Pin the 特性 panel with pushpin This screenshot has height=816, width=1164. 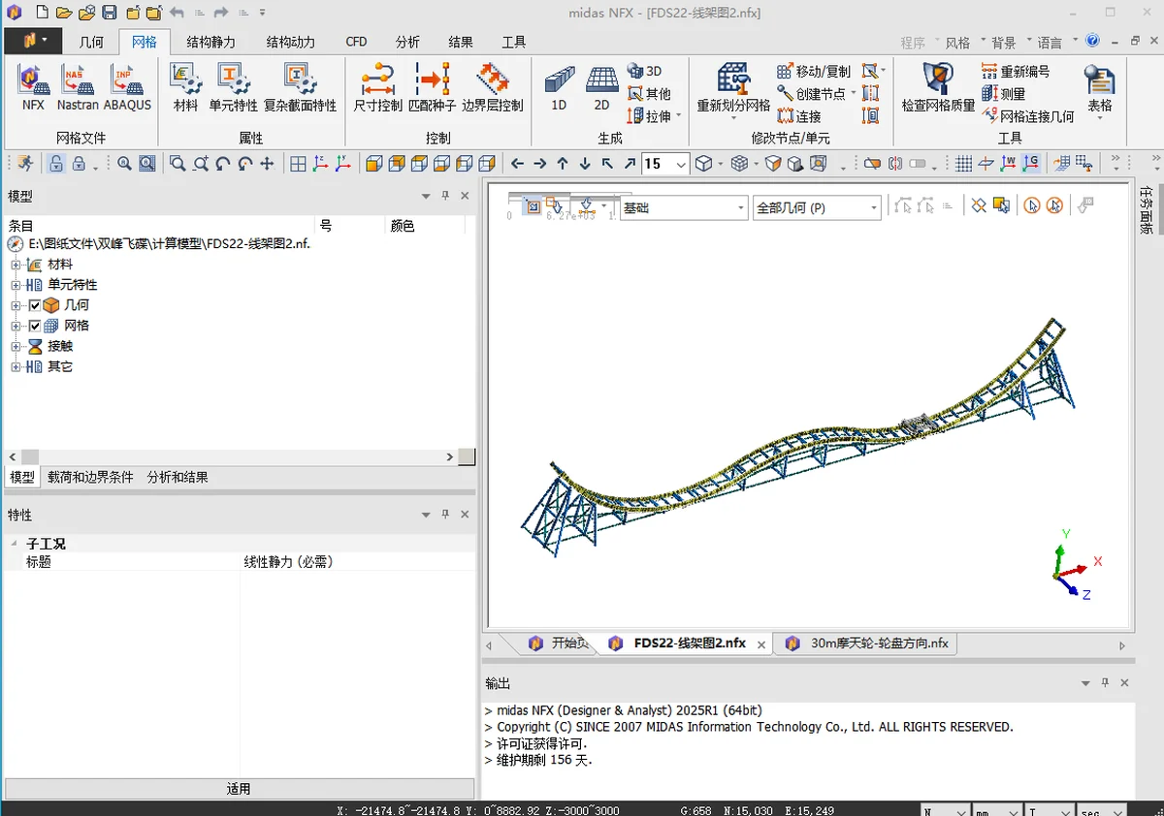point(445,515)
